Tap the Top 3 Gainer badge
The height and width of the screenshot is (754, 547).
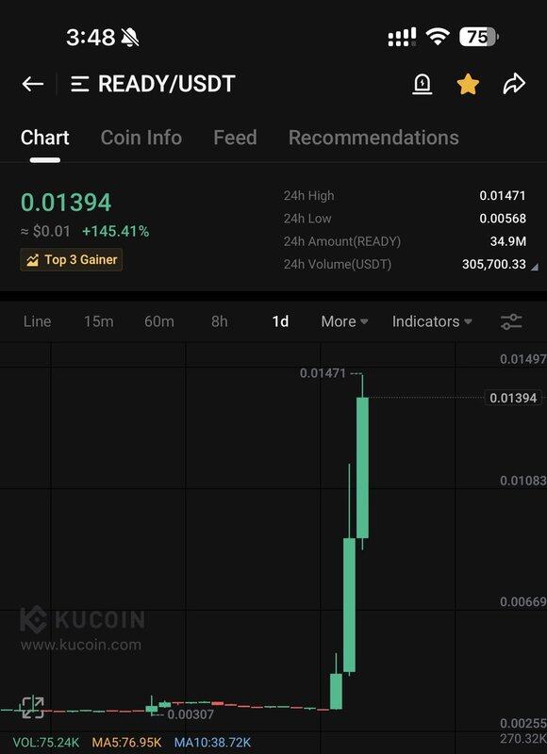(x=71, y=260)
